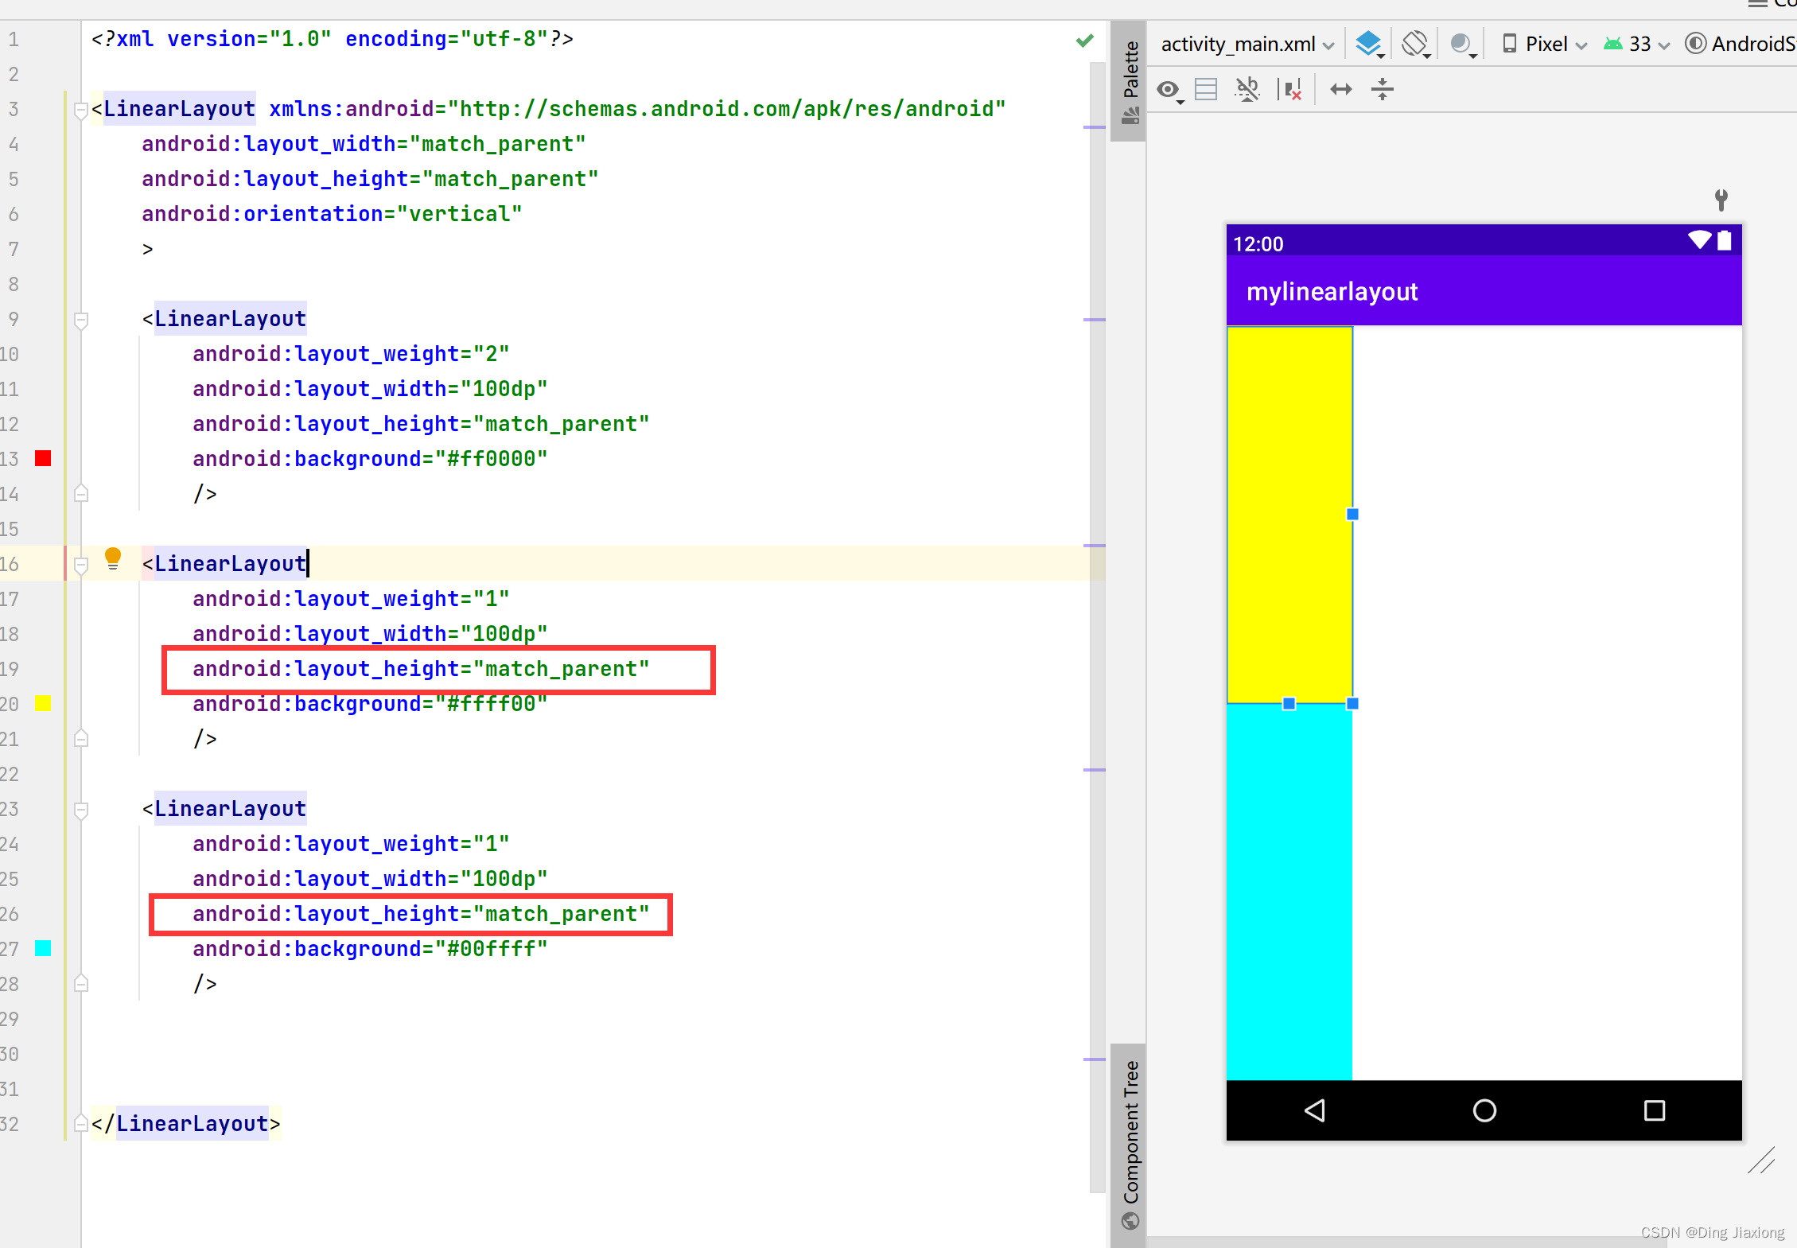Click the light bulb intention icon
1797x1248 pixels.
pyautogui.click(x=113, y=558)
